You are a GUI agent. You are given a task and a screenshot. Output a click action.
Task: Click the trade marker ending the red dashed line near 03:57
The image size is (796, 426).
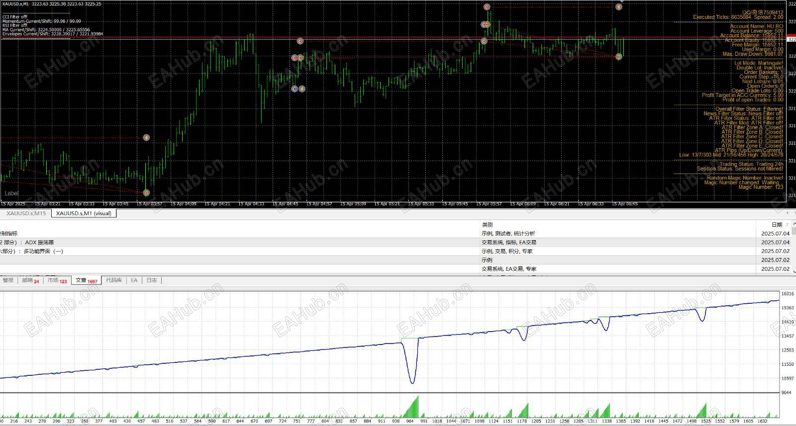(146, 137)
